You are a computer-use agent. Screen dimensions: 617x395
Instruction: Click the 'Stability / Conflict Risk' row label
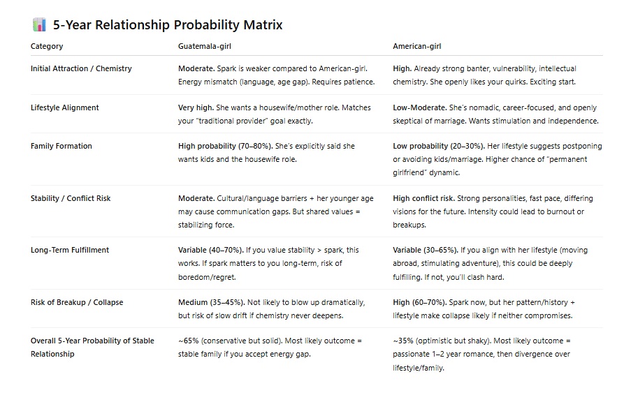coord(71,198)
